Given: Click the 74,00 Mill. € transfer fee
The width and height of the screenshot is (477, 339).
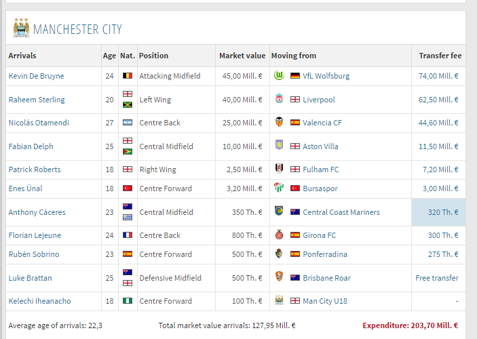Looking at the screenshot, I should click(438, 76).
